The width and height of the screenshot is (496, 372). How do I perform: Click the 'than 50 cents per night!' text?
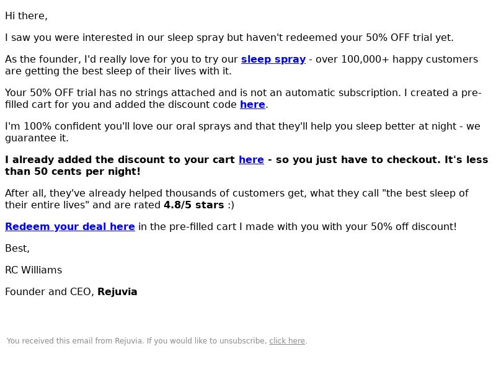pyautogui.click(x=73, y=172)
